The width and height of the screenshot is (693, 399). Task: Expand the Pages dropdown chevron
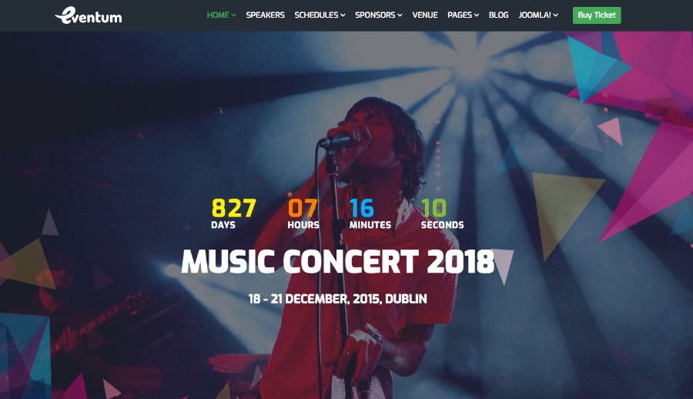[x=477, y=15]
